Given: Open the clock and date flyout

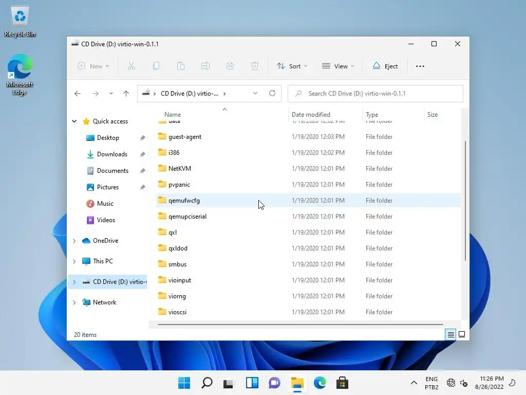Looking at the screenshot, I should (490, 383).
